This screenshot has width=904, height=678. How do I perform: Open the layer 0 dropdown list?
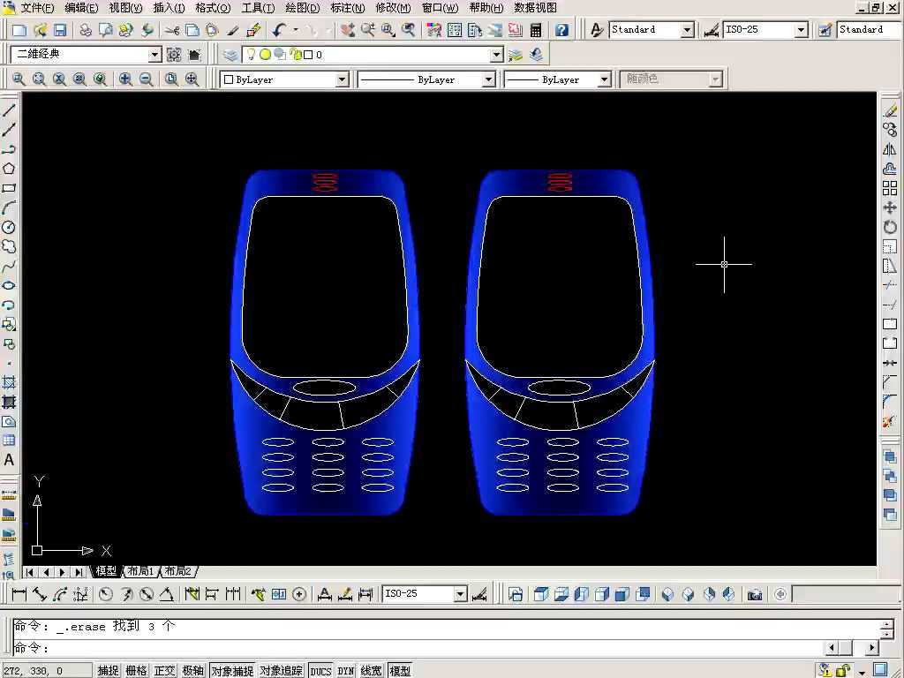[x=496, y=55]
